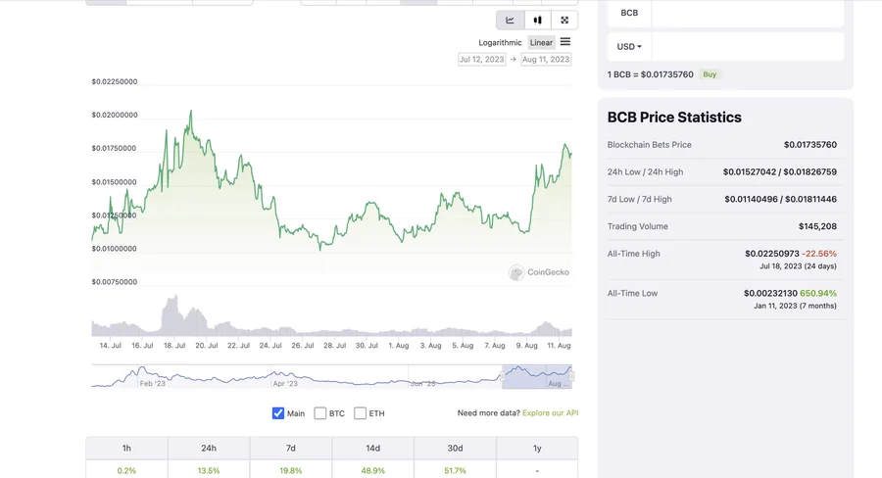Click the green Buy button
882x478 pixels.
pyautogui.click(x=710, y=74)
